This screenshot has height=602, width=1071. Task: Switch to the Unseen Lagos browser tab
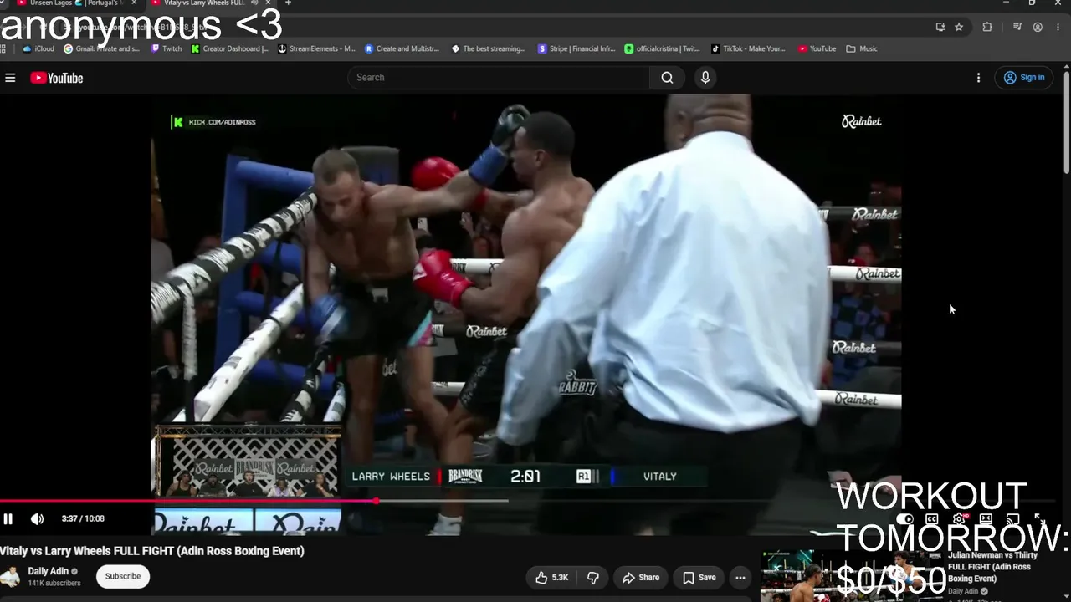coord(70,3)
